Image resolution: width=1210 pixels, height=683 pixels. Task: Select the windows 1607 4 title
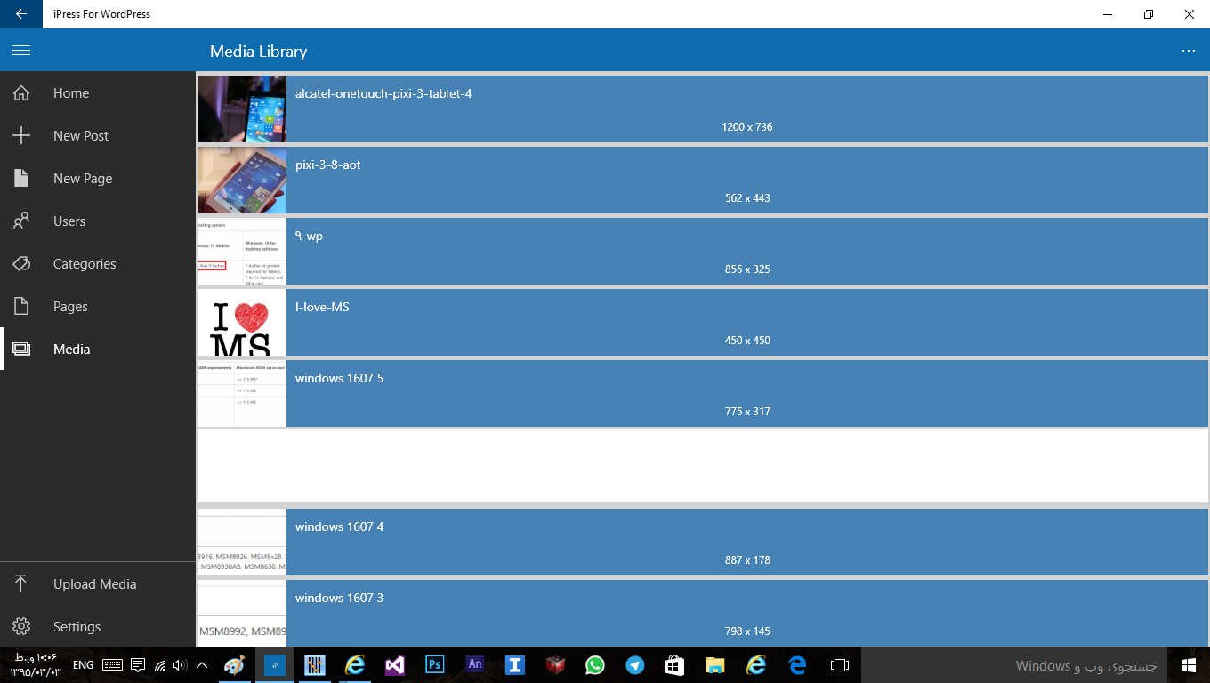(339, 526)
